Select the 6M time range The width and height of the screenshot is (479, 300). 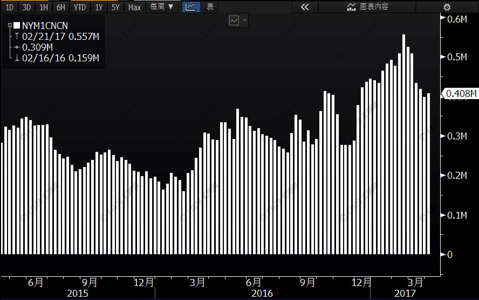tap(61, 7)
